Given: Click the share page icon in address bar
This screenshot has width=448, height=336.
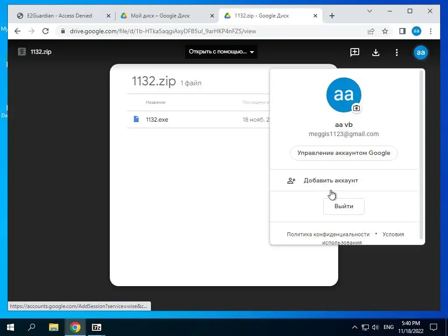Looking at the screenshot, I should (x=371, y=31).
